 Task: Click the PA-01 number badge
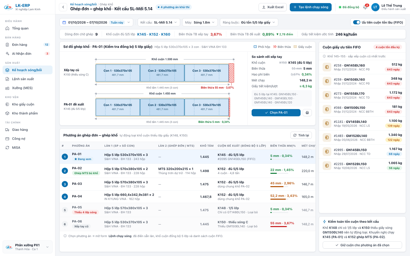[x=65, y=157]
